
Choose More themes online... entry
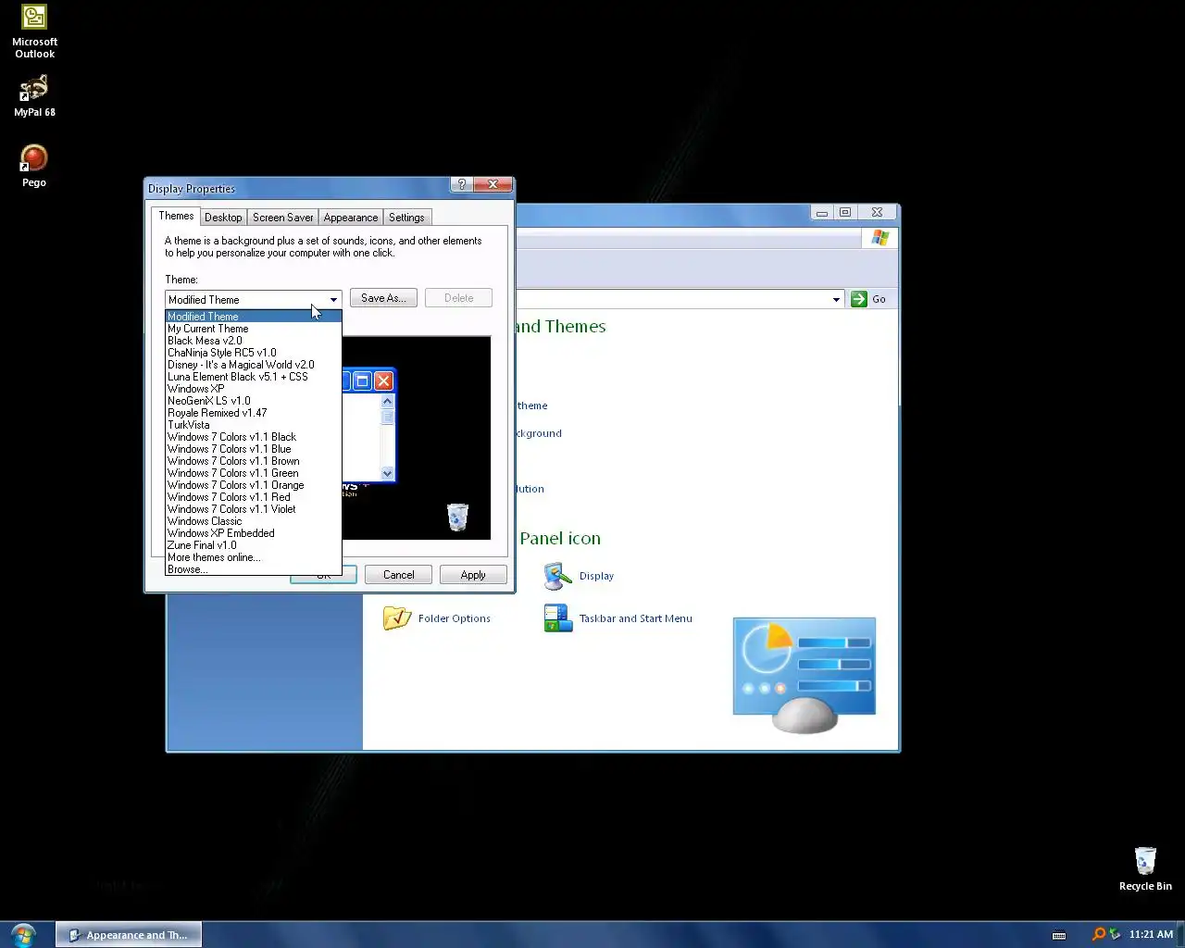point(254,557)
